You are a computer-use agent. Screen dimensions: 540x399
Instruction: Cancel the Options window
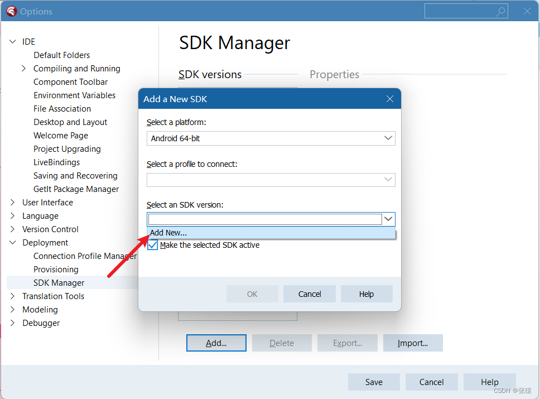432,382
